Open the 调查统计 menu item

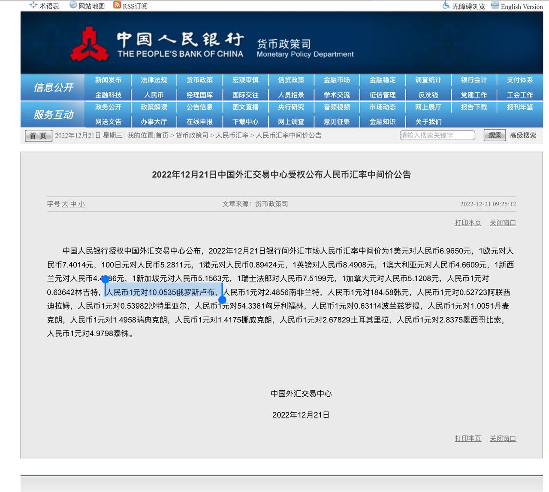(428, 80)
